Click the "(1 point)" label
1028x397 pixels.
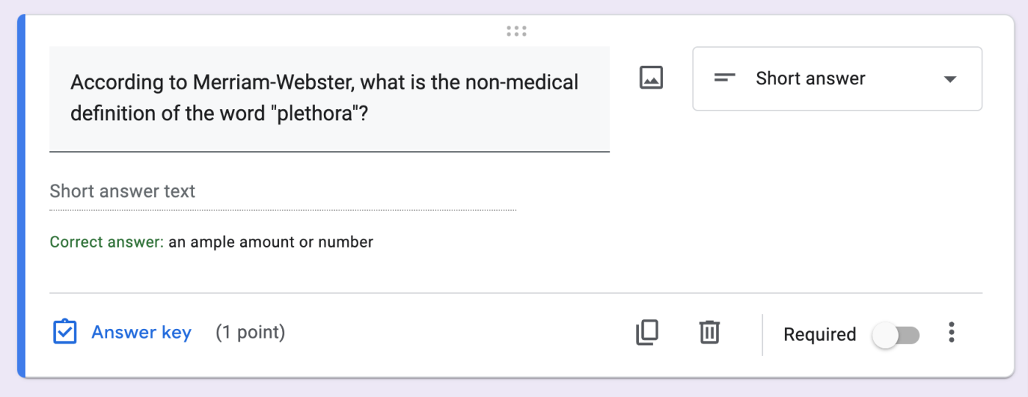click(250, 333)
